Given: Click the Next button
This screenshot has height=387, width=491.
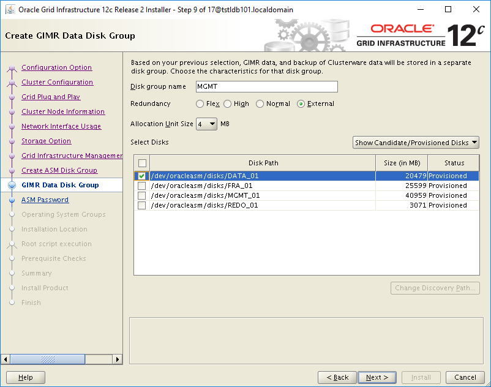Looking at the screenshot, I should pos(377,377).
